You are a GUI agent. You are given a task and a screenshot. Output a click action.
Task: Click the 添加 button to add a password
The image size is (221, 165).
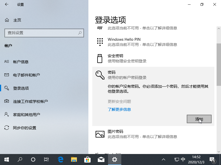199,119
